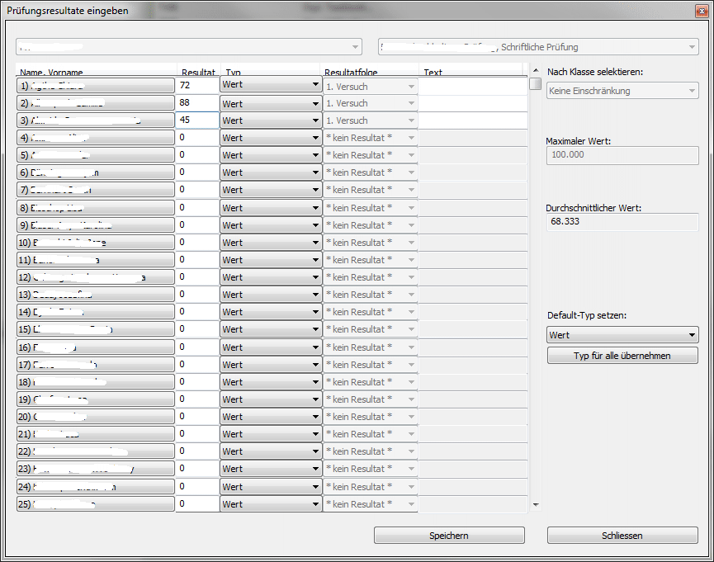
Task: Click the scrollbar up arrow of the list
Action: (x=536, y=71)
